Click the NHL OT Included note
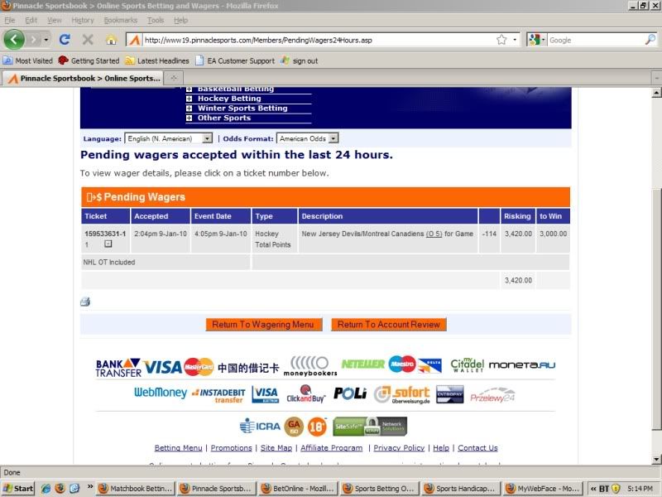This screenshot has height=497, width=662. (109, 262)
